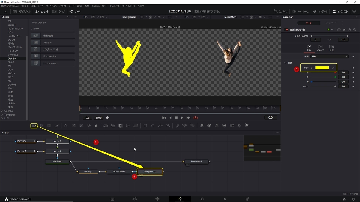Pin the Background1 controls in the Inspector
The height and width of the screenshot is (202, 360).
click(x=344, y=30)
